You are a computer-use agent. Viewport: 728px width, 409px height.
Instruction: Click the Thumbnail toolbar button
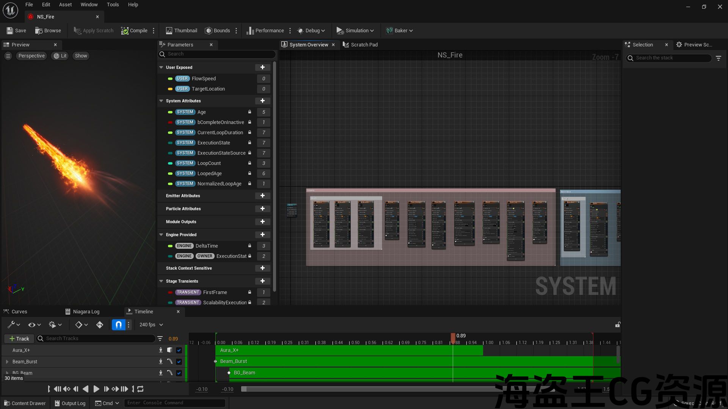[181, 31]
